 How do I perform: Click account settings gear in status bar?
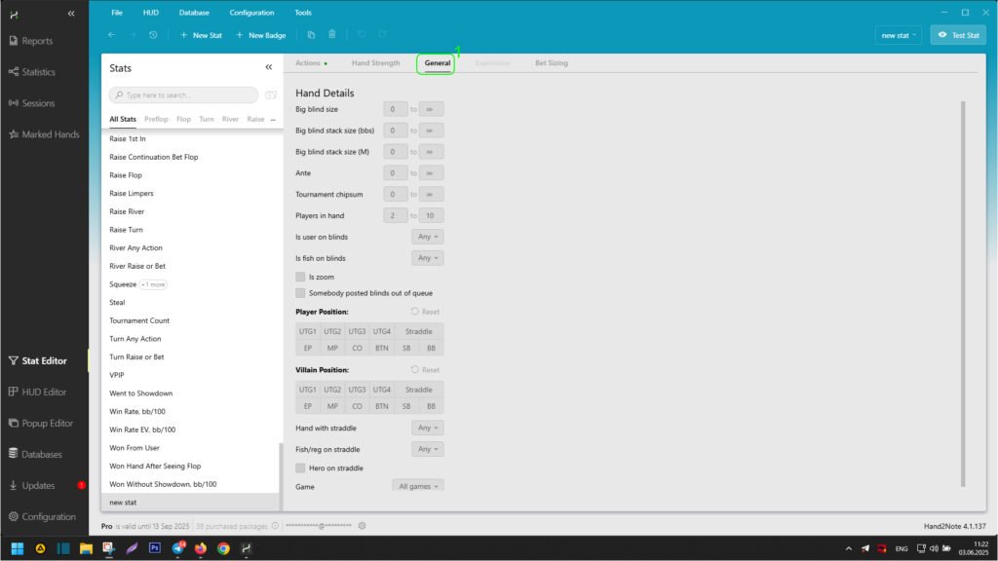362,526
